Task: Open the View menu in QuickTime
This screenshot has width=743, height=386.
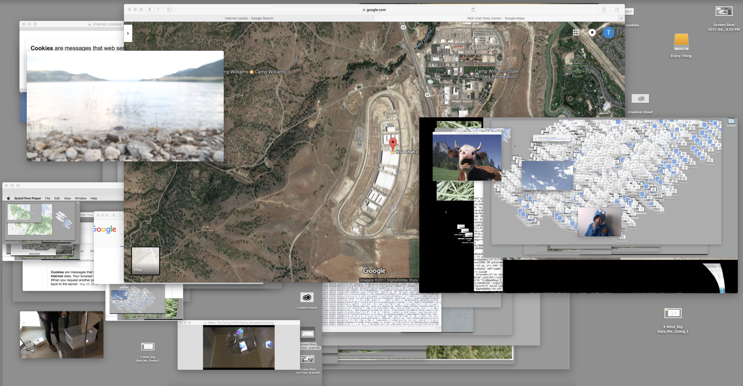Action: [x=67, y=198]
